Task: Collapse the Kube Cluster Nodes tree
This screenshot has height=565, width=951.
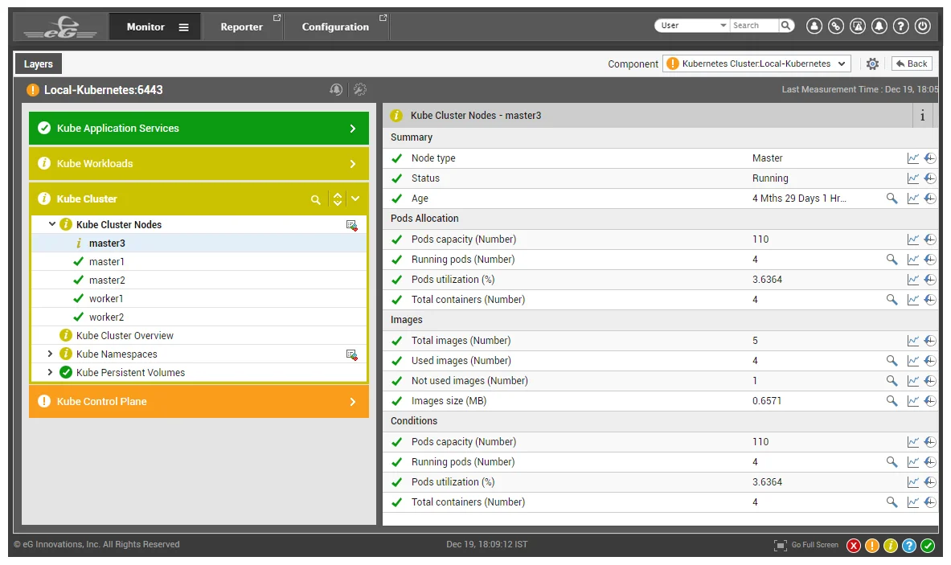Action: (52, 223)
